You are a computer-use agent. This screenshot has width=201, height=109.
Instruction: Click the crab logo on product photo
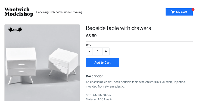click(15, 30)
